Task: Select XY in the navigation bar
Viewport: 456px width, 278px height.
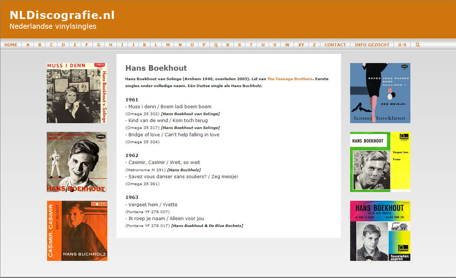Action: click(301, 45)
